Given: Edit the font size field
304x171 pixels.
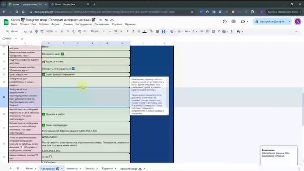Looking at the screenshot, I should click(115, 31).
